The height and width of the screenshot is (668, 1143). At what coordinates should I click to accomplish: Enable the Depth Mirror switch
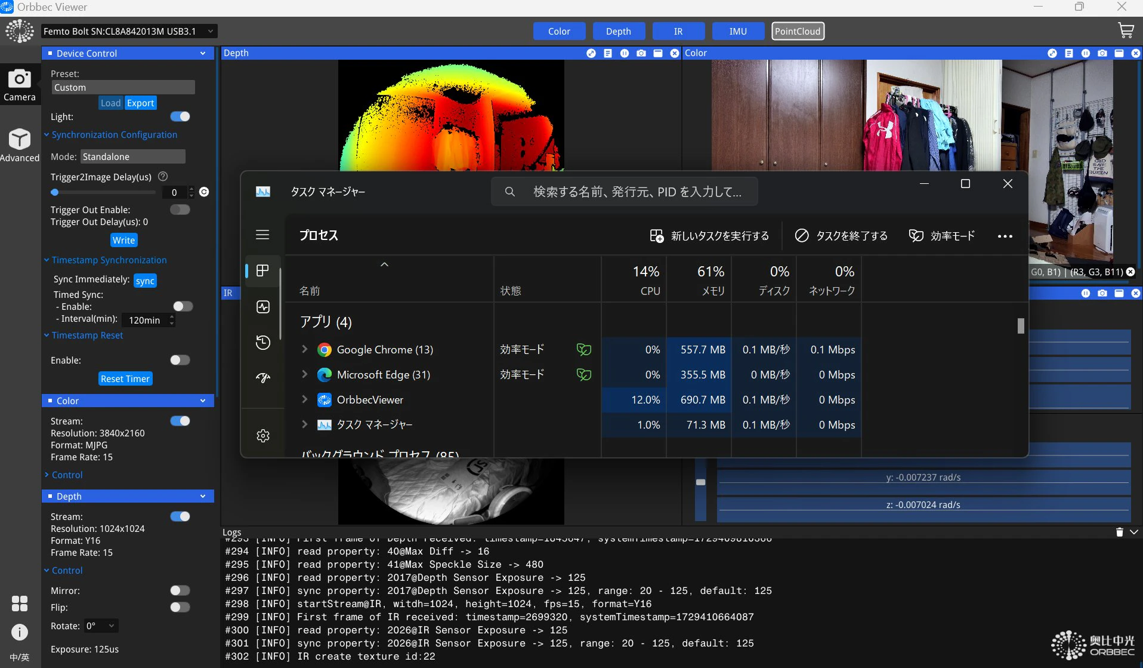point(180,590)
